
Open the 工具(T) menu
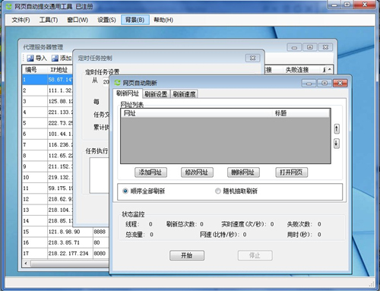(49, 20)
